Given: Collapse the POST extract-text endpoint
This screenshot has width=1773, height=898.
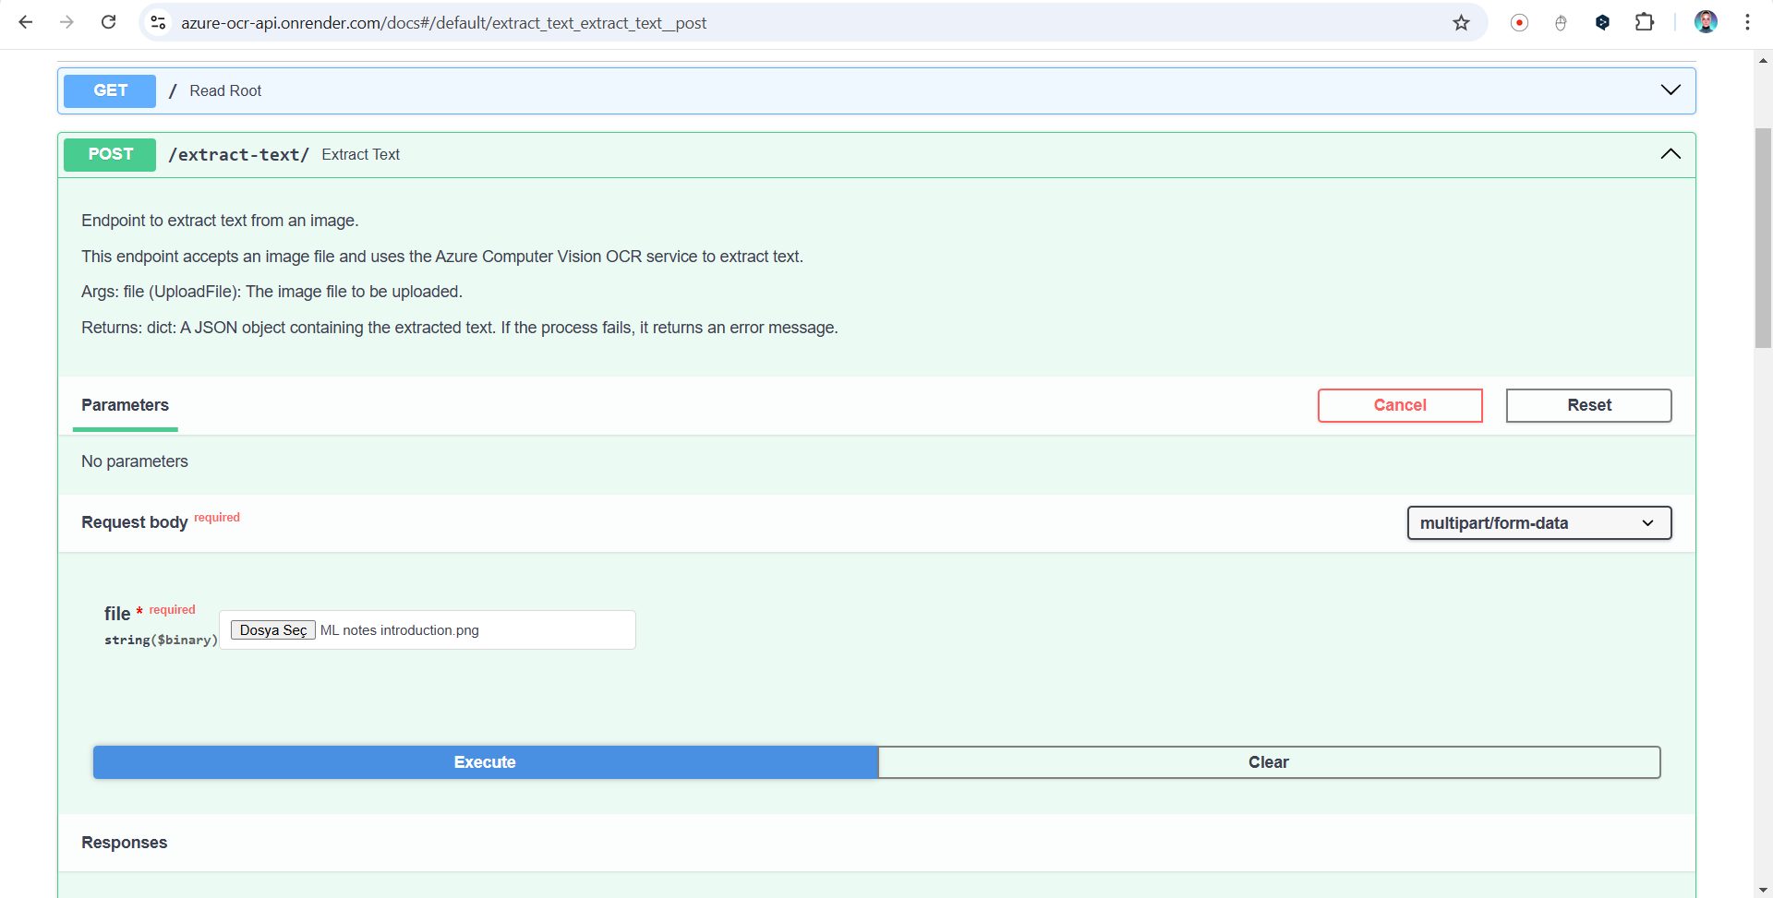Looking at the screenshot, I should (1670, 154).
